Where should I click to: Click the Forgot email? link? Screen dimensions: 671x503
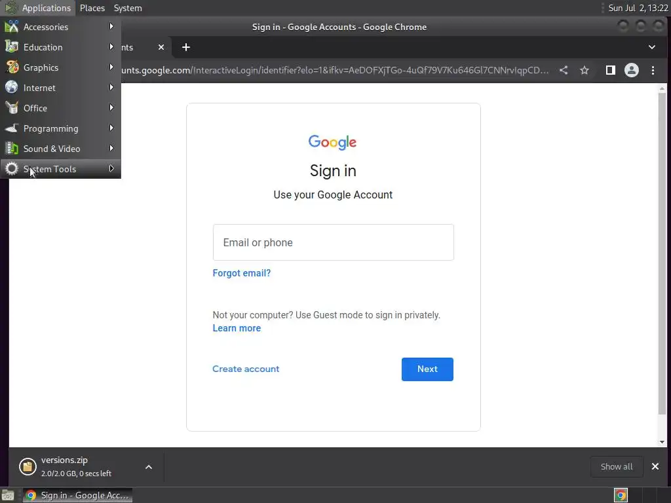point(241,273)
